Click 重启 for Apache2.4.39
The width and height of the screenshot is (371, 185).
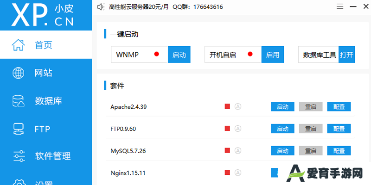point(311,107)
